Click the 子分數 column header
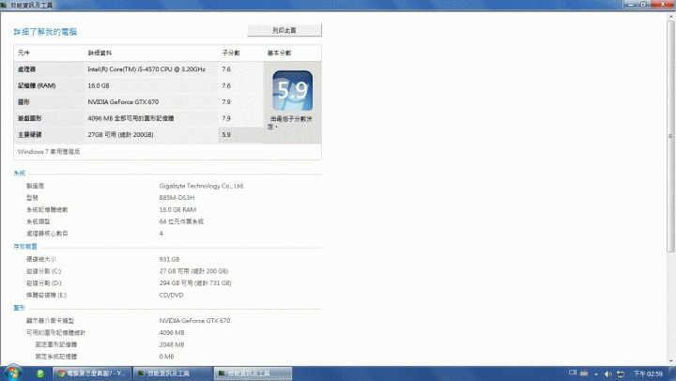This screenshot has width=676, height=381. [231, 53]
